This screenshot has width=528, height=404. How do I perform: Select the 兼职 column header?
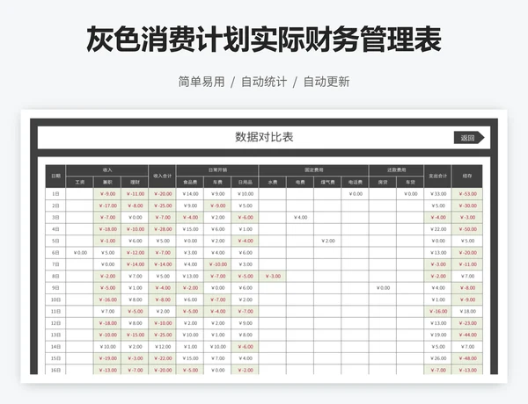pyautogui.click(x=107, y=182)
